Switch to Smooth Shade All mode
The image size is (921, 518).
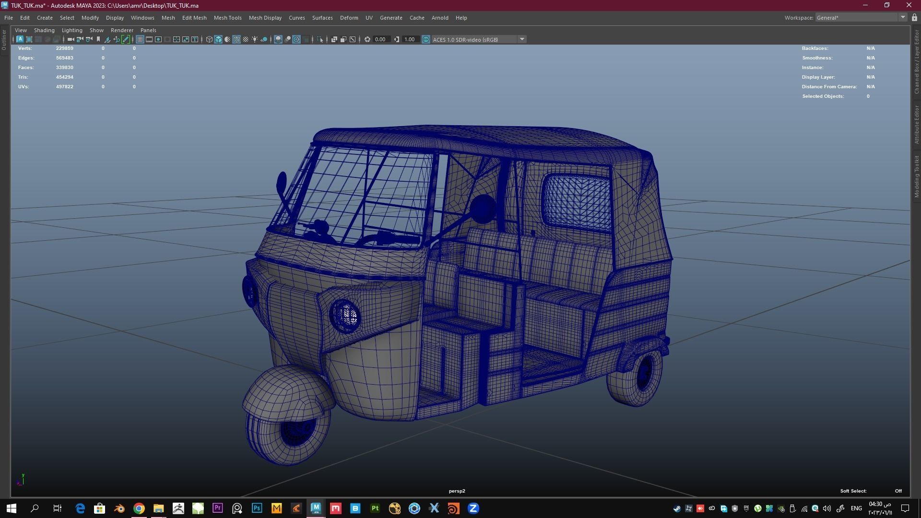[x=218, y=39]
